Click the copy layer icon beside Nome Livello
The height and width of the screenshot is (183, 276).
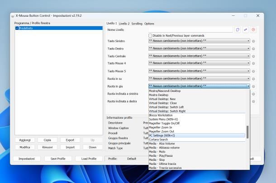coord(238,29)
